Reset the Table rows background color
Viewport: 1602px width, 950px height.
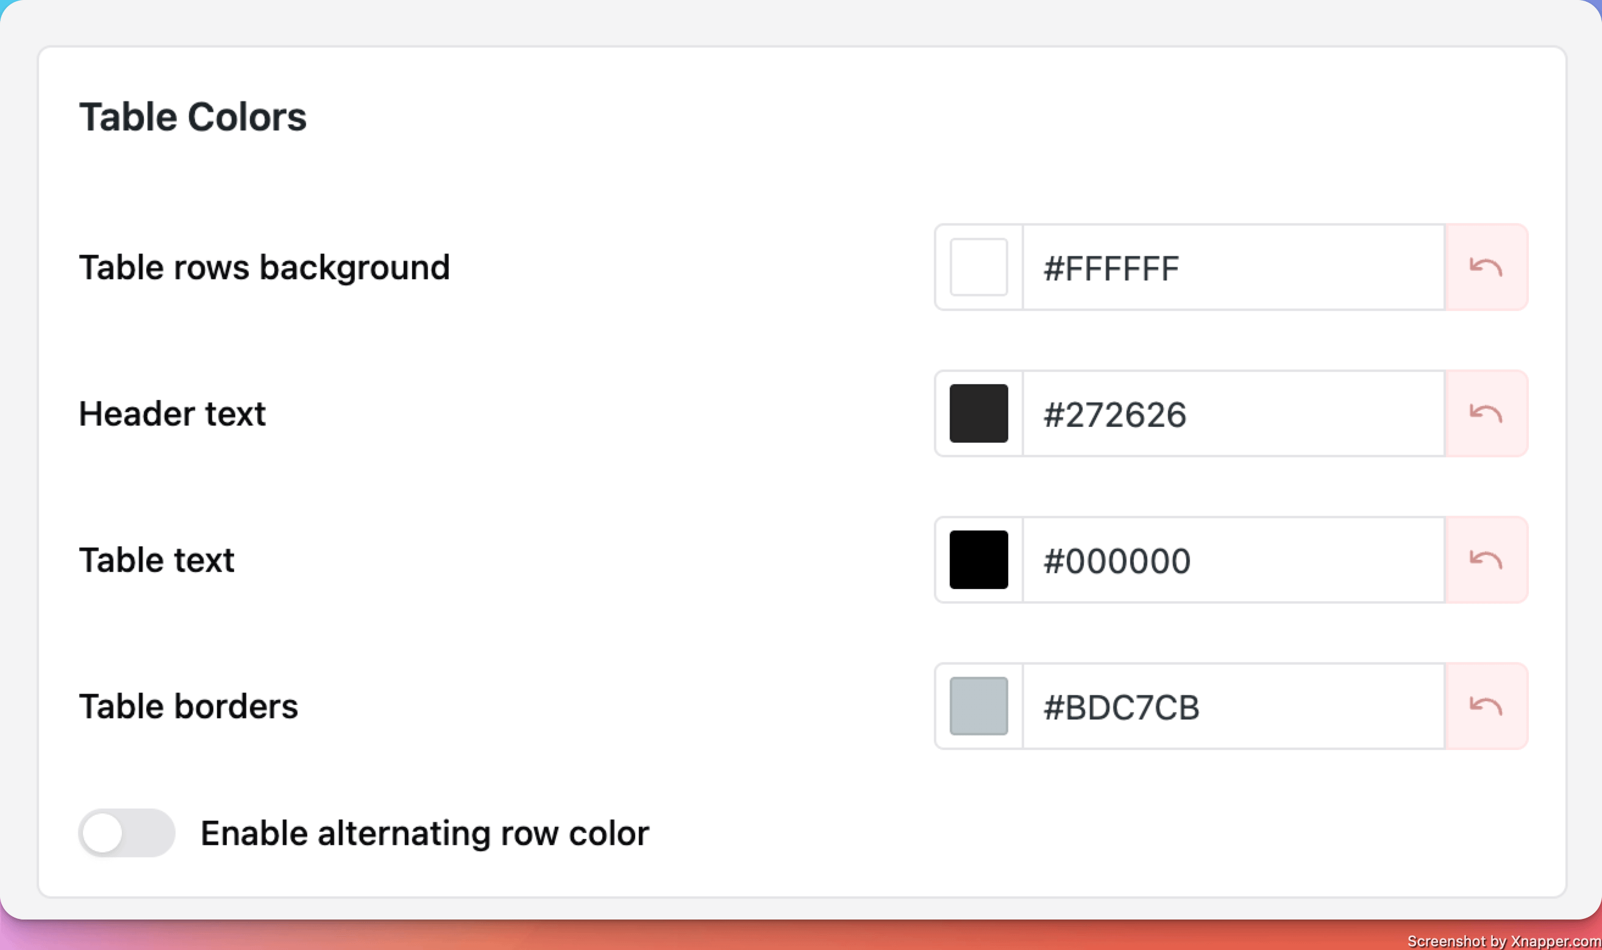click(1486, 267)
